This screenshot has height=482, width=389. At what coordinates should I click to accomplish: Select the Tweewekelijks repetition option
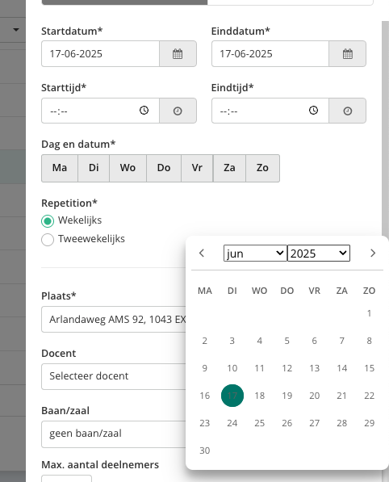(x=48, y=240)
